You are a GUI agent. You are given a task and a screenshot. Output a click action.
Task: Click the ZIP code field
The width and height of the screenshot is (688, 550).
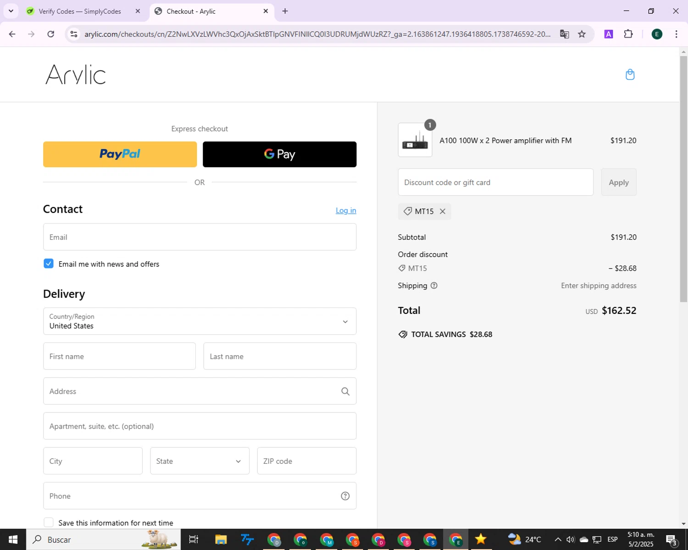coord(307,461)
